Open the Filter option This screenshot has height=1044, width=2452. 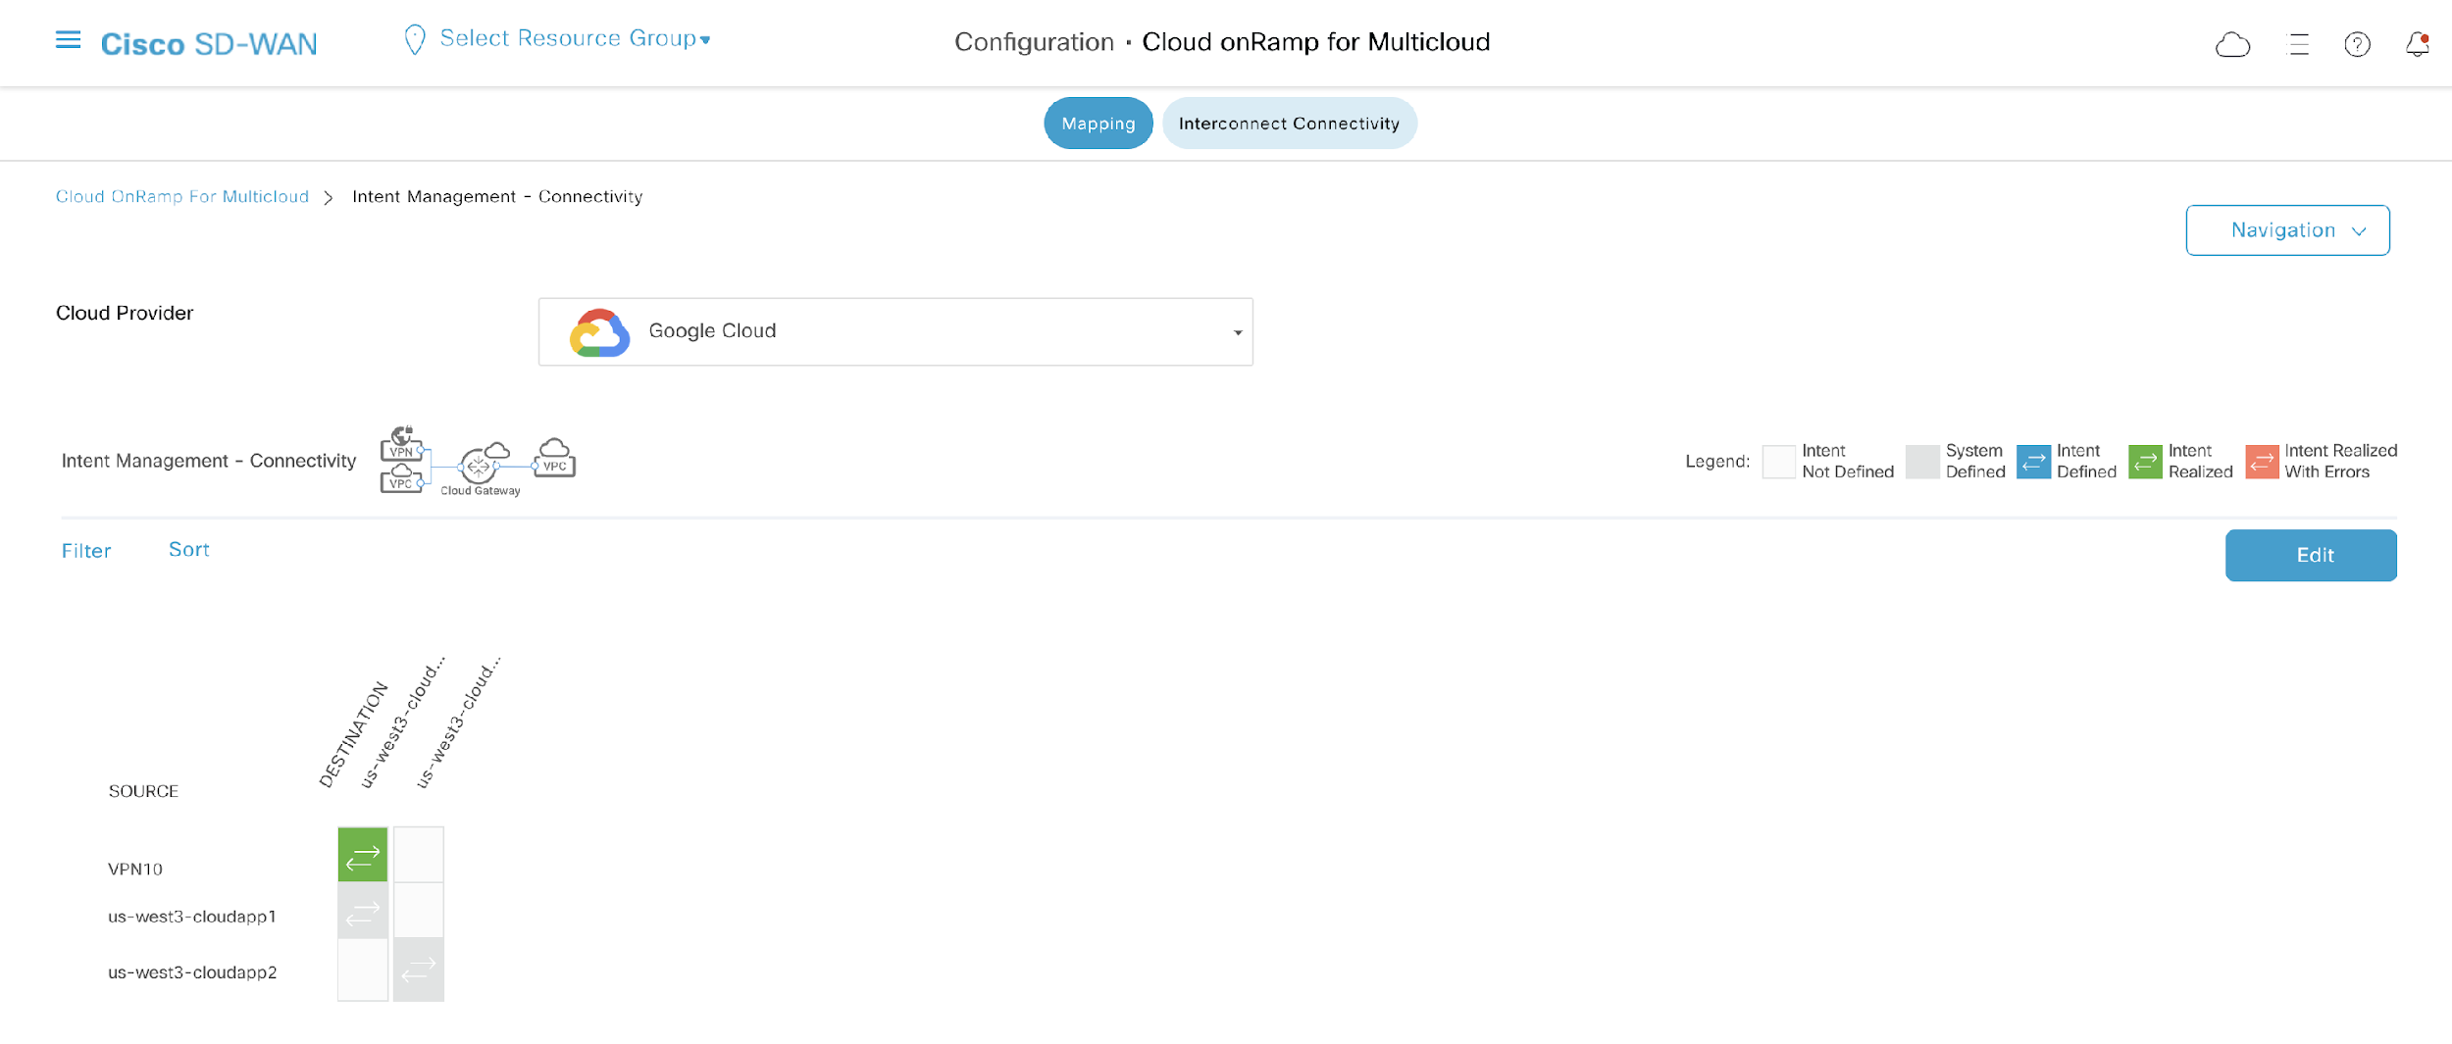86,551
